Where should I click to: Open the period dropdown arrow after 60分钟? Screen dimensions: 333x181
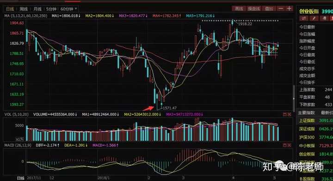tap(76, 9)
